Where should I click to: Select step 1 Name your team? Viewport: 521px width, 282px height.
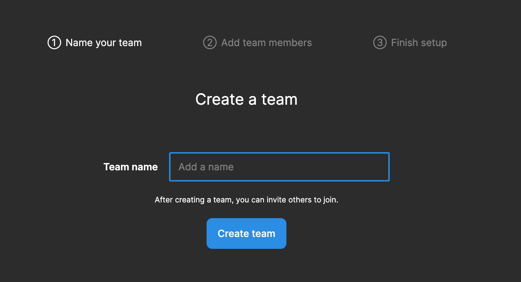pyautogui.click(x=95, y=43)
